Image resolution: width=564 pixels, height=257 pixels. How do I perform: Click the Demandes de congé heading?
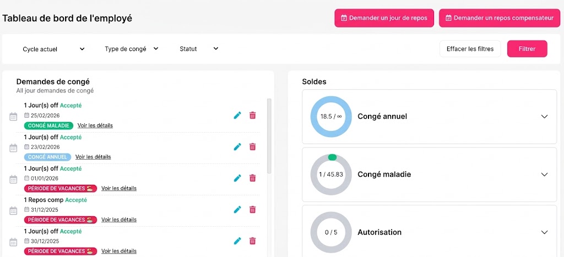pyautogui.click(x=53, y=81)
